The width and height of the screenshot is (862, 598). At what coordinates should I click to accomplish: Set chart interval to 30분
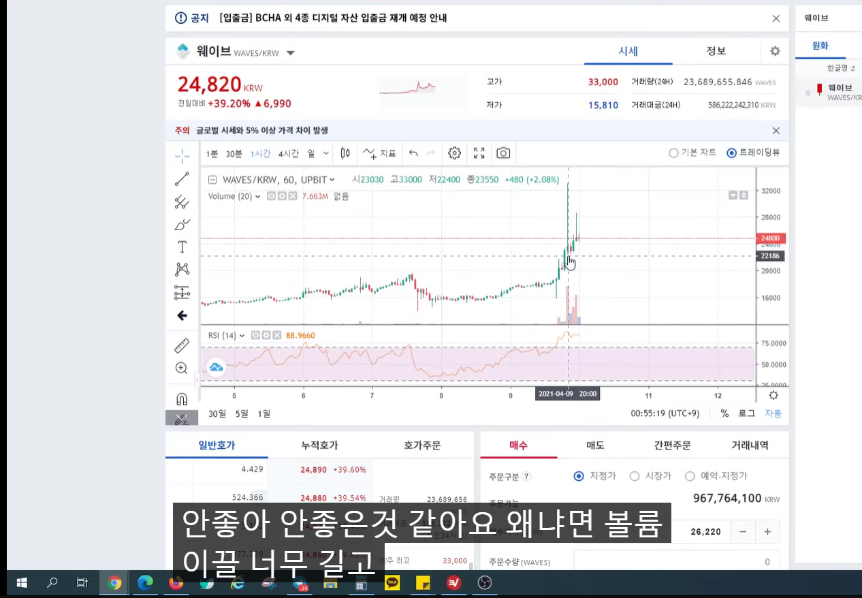point(234,154)
